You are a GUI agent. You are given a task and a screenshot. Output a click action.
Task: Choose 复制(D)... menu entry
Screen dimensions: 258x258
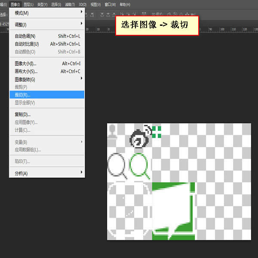pos(47,114)
